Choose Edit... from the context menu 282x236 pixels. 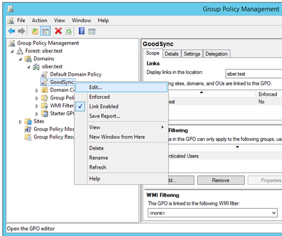(122, 87)
